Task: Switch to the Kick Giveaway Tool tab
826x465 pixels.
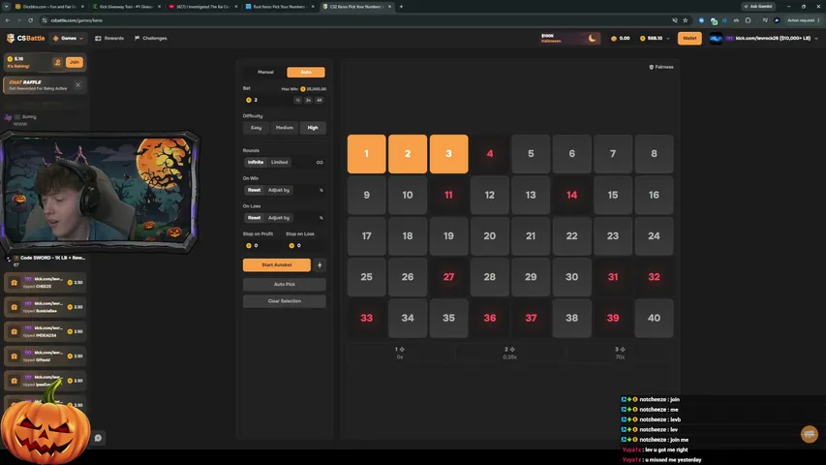Action: [125, 7]
